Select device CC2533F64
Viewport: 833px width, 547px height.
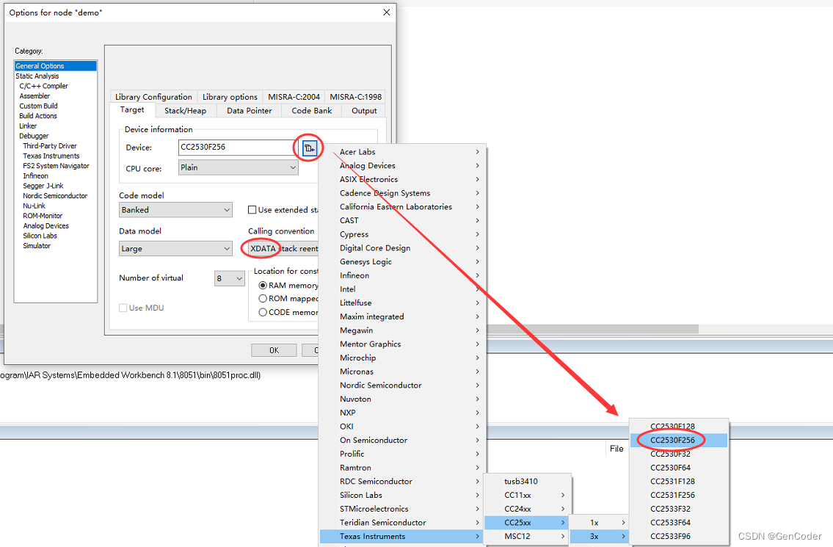[x=678, y=523]
